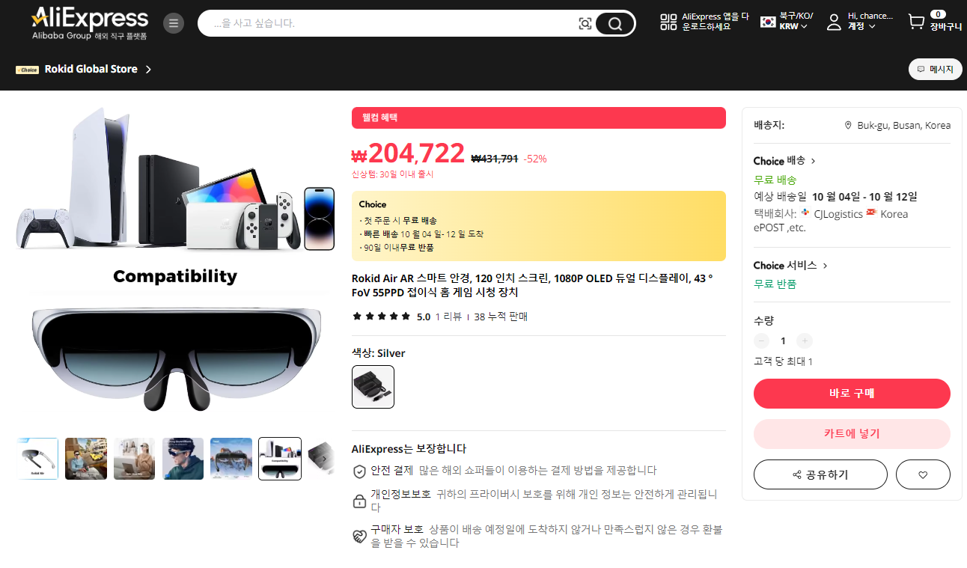Go to the AliExpress home logo
Screen dimensions: 967x568
click(90, 23)
